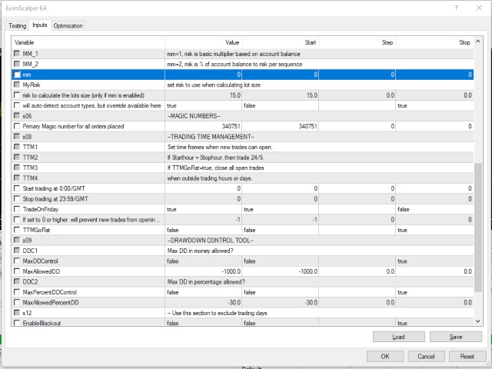Click the scrollbar down arrow
The height and width of the screenshot is (369, 492).
(478, 321)
